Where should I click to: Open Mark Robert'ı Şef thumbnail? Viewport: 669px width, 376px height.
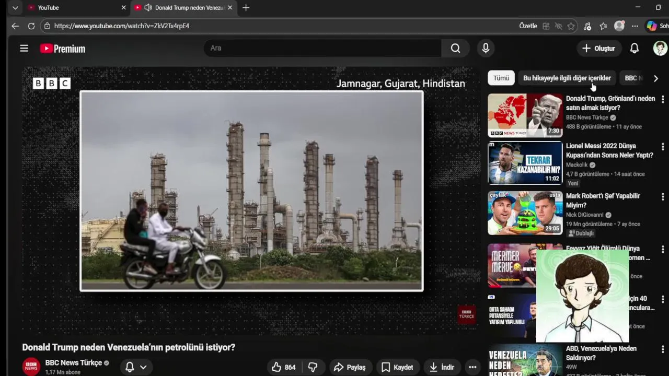(525, 213)
